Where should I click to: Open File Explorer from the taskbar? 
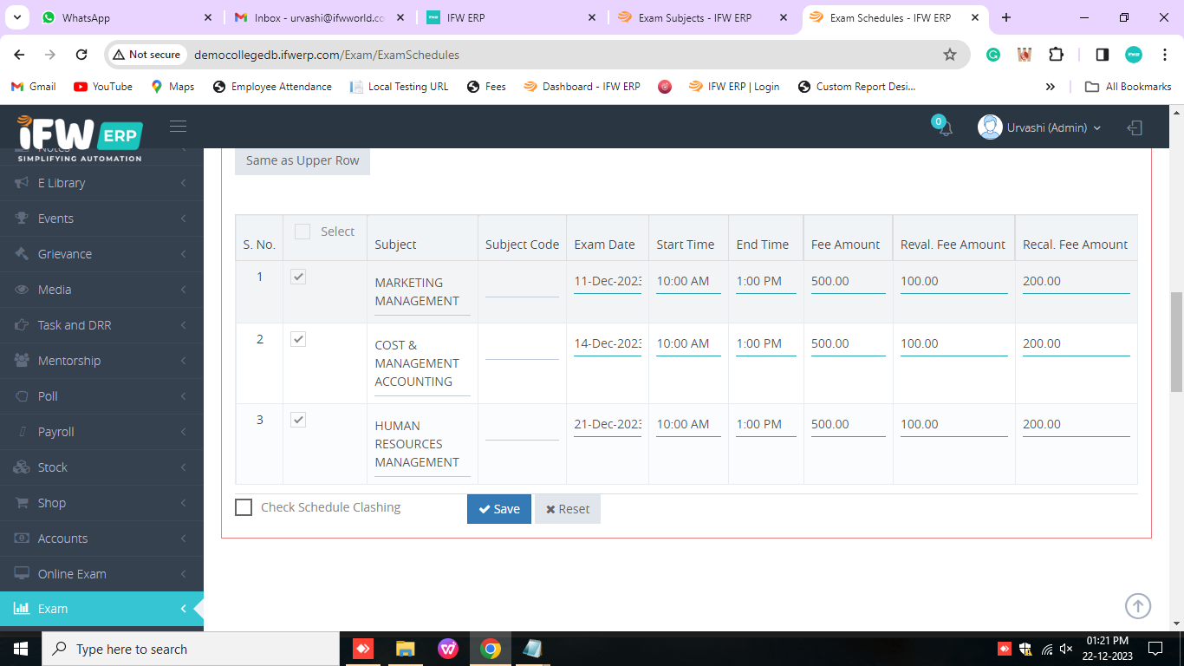[405, 649]
